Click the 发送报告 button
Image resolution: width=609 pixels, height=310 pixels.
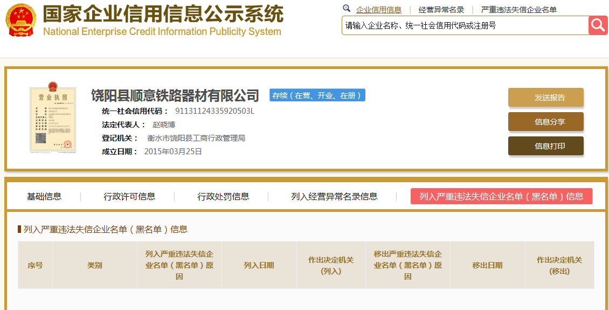tap(546, 98)
